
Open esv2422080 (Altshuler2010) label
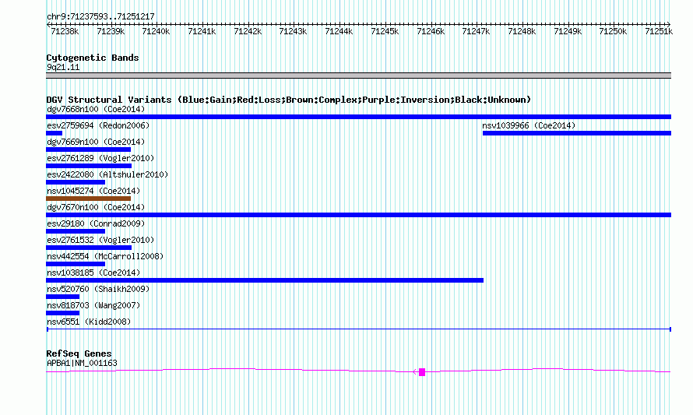[x=107, y=174]
